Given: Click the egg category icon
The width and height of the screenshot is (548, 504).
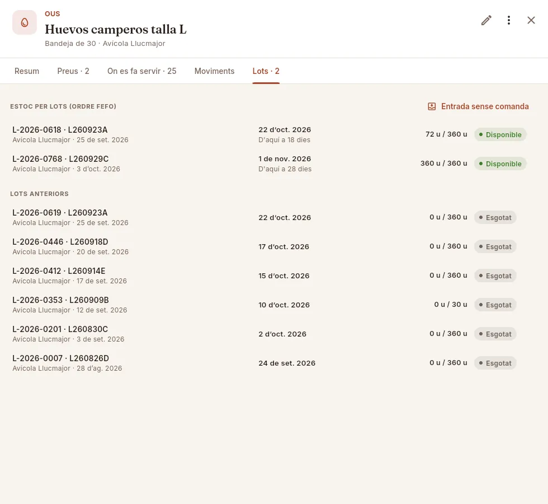Looking at the screenshot, I should pyautogui.click(x=25, y=22).
